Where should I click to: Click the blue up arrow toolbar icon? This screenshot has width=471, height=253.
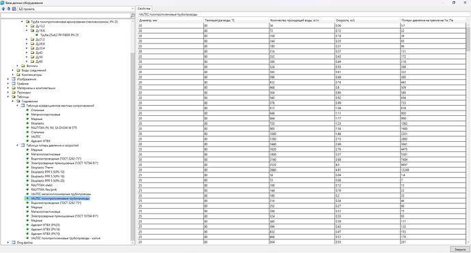(x=3, y=9)
